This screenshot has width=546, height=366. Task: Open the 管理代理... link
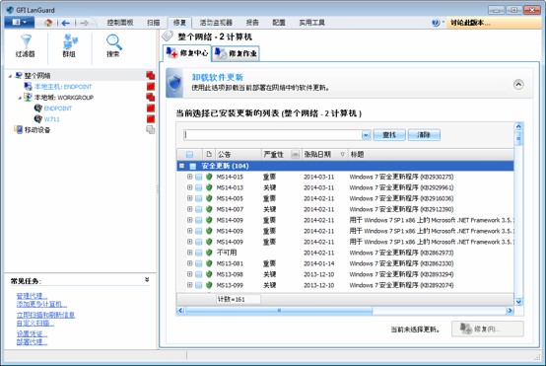pos(33,296)
